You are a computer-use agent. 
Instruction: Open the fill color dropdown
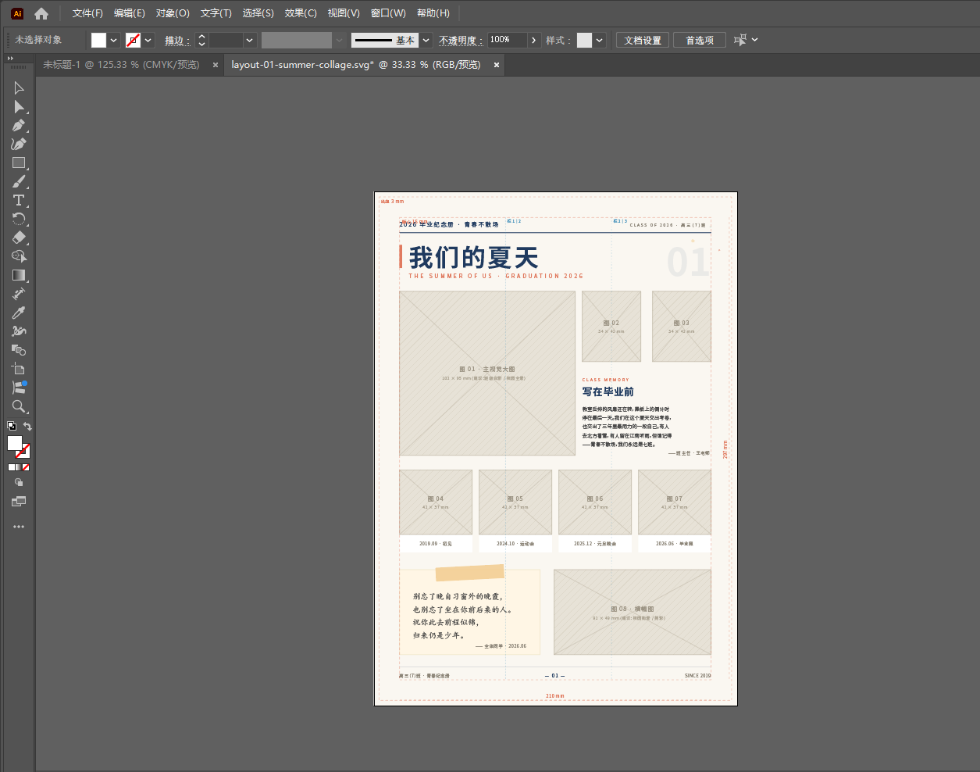tap(114, 41)
